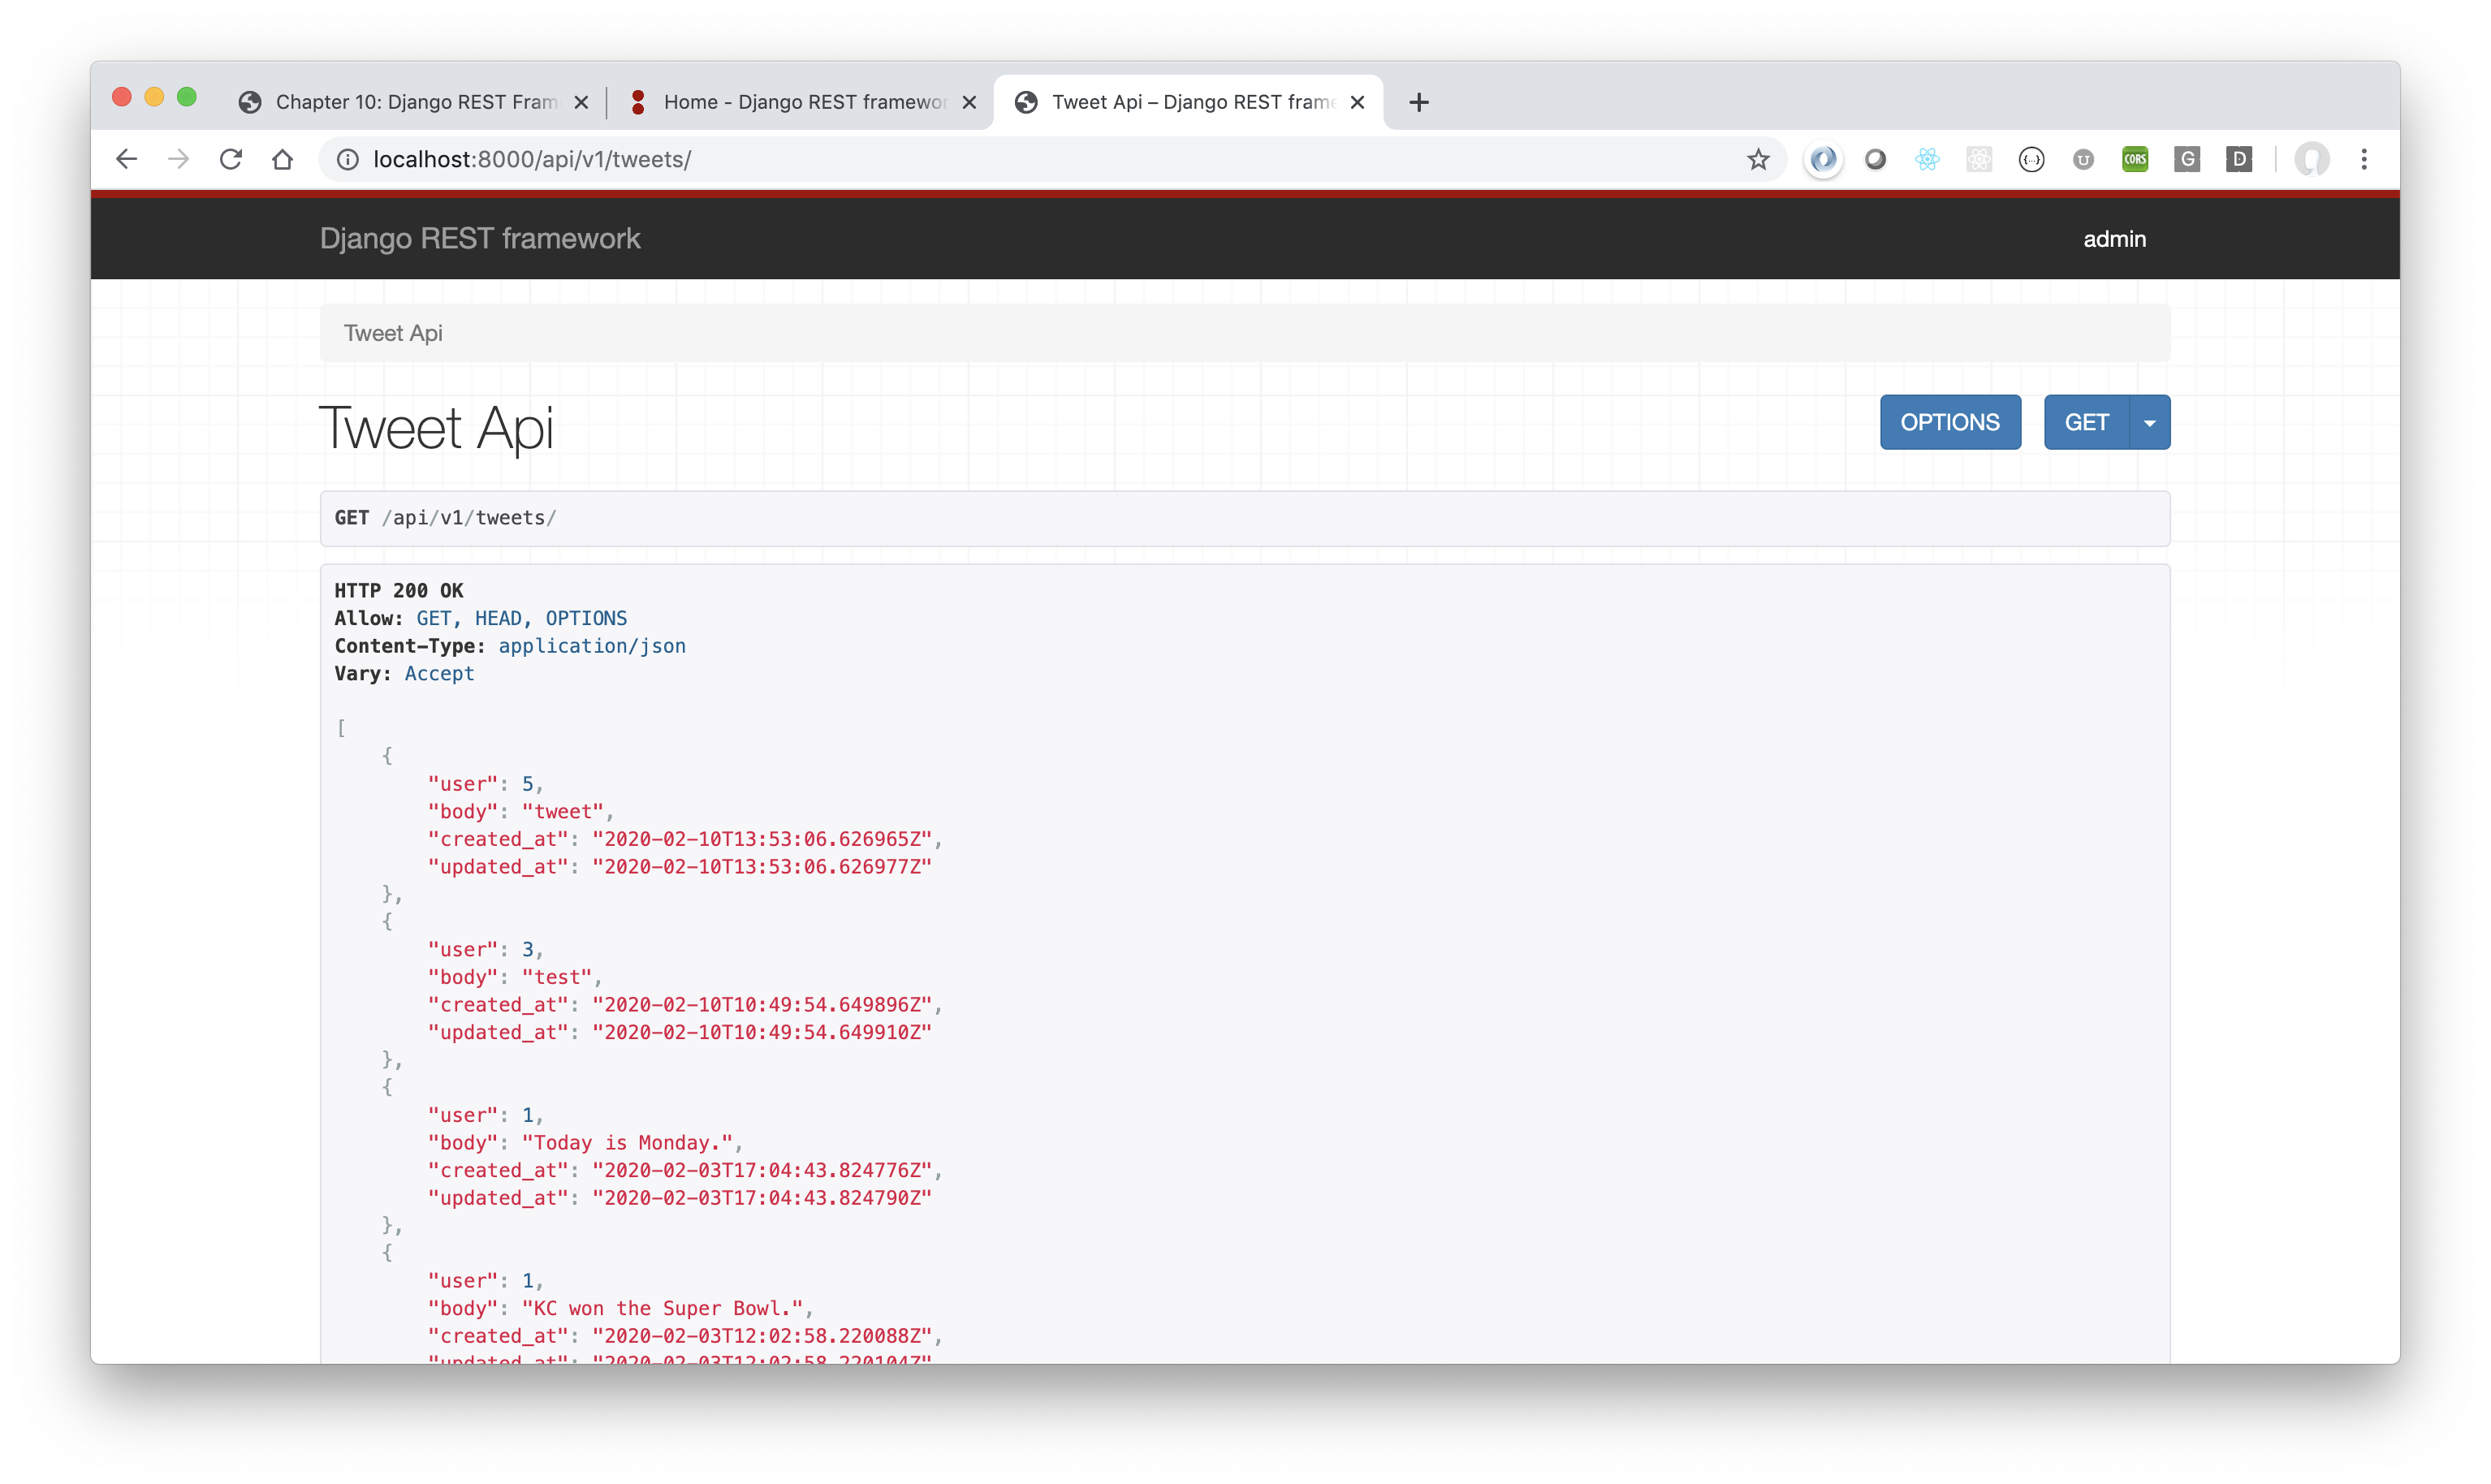
Task: Open the circled ellipsis extension icon
Action: click(2031, 159)
